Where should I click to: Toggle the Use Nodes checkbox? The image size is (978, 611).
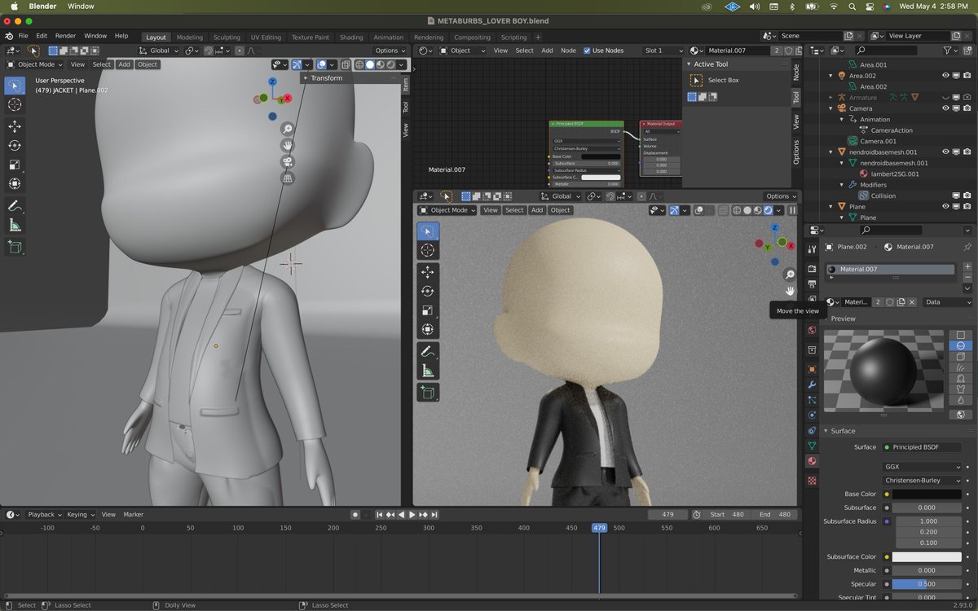click(587, 51)
